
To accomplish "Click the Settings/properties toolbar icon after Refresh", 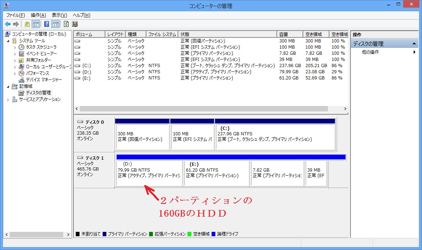I will point(75,24).
